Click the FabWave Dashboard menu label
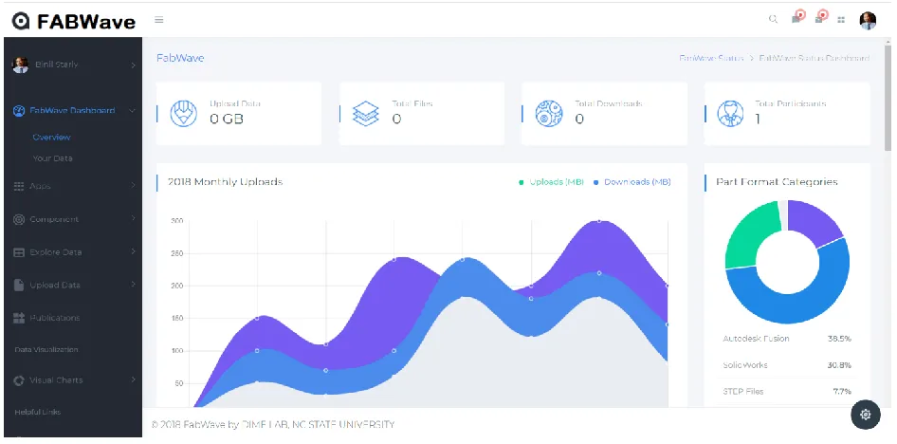This screenshot has width=897, height=444. [x=72, y=110]
